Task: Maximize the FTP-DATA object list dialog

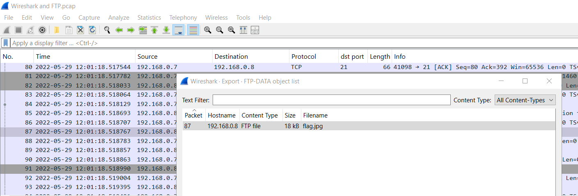Action: [525, 81]
